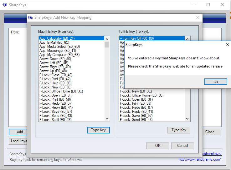Click Load keys button in main window
Image resolution: width=231 pixels, height=170 pixels.
pos(18,141)
